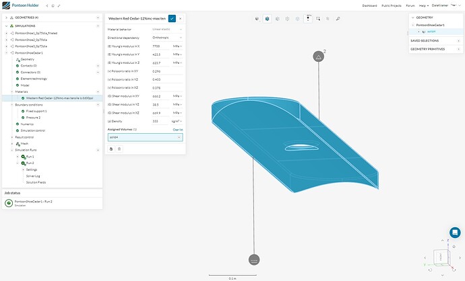Collapse the SIMULATIONS section

[6, 26]
